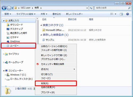The height and width of the screenshot is (97, 133).
Task: Click the change view icon
Action: [112, 14]
